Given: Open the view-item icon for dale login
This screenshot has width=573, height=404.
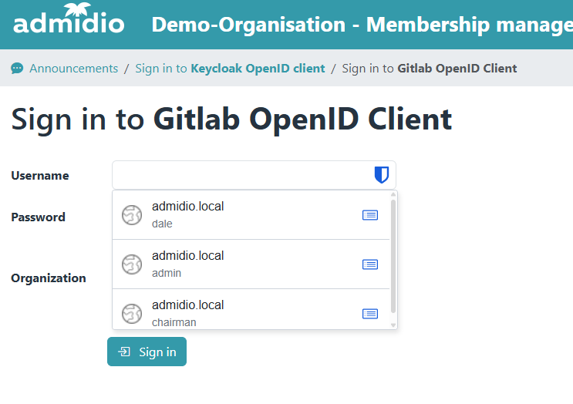Looking at the screenshot, I should click(x=370, y=215).
